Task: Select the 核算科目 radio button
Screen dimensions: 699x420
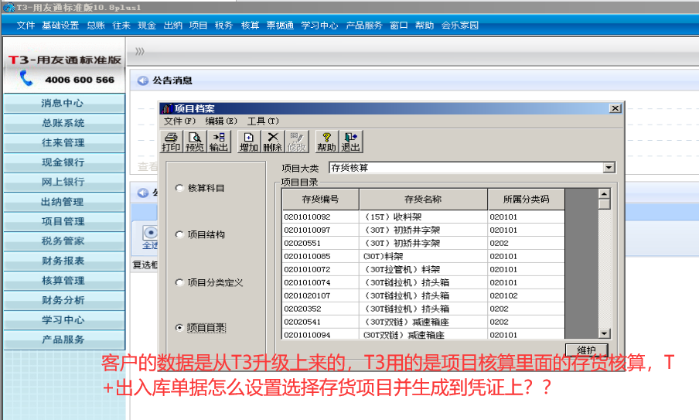Action: [179, 188]
